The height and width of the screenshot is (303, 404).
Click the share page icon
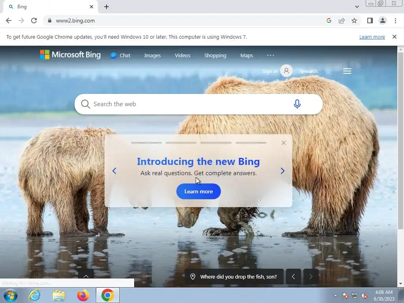(342, 21)
